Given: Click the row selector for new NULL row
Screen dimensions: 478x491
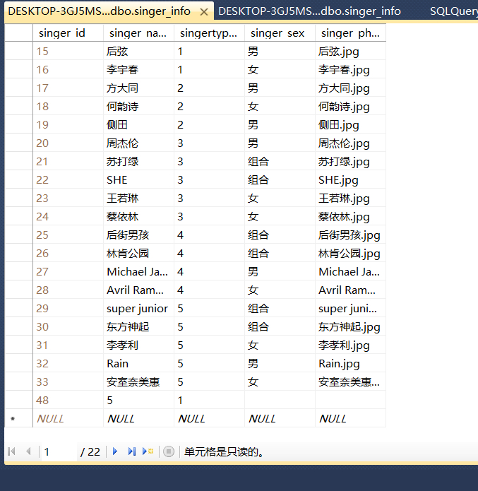Looking at the screenshot, I should tap(19, 418).
